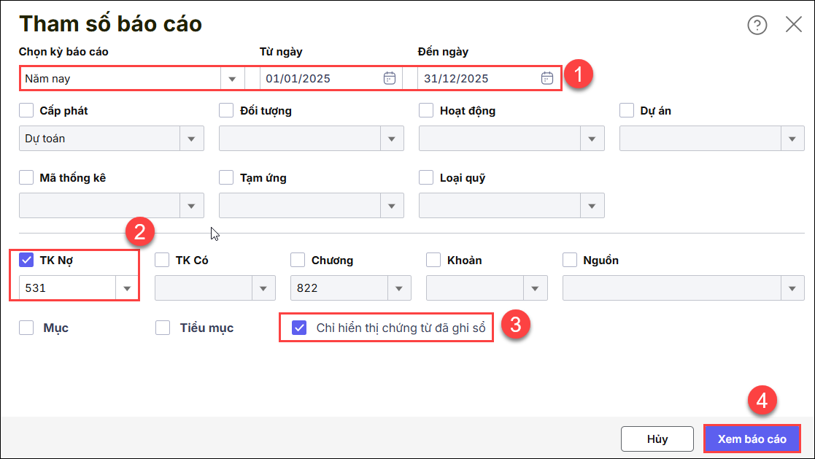Toggle Chỉ hiển thị chứng từ đã ghi sổ

pyautogui.click(x=299, y=328)
